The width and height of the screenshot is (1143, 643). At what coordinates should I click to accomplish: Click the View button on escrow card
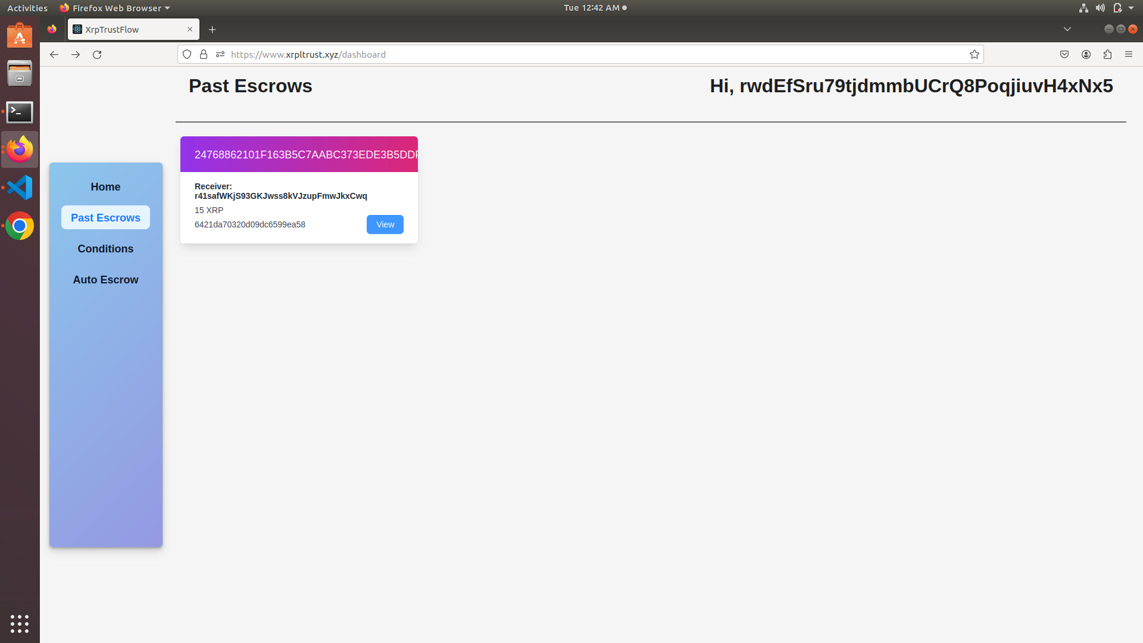click(x=385, y=224)
